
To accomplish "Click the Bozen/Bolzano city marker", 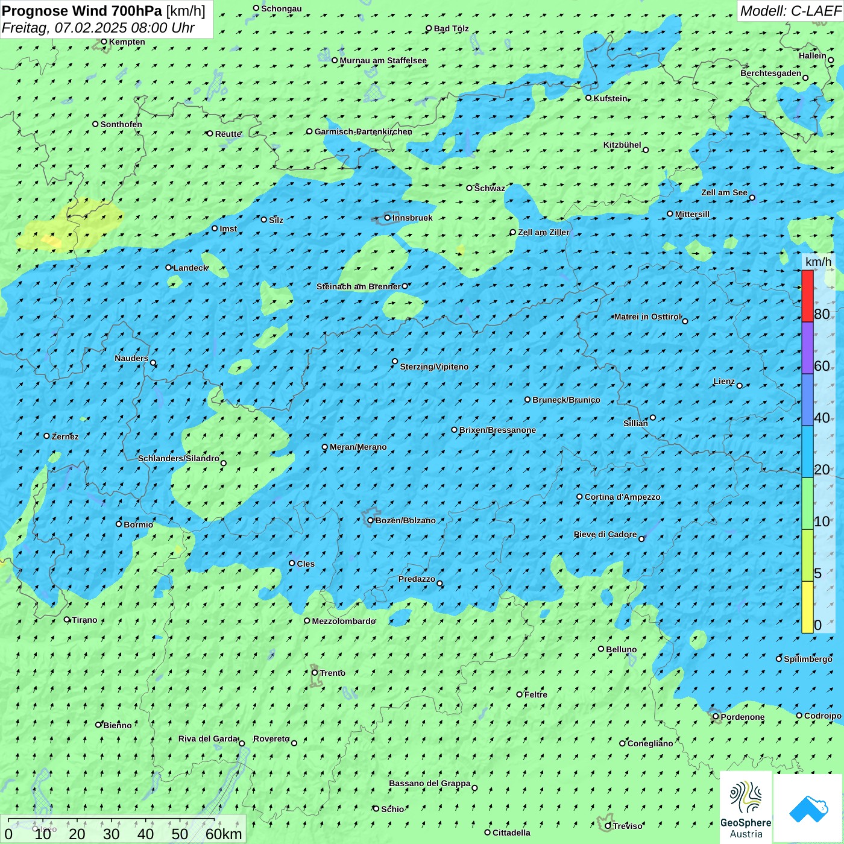I will coord(371,520).
